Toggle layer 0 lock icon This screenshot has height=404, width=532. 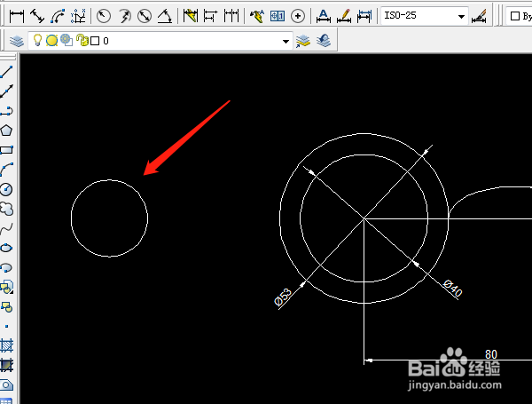point(82,40)
